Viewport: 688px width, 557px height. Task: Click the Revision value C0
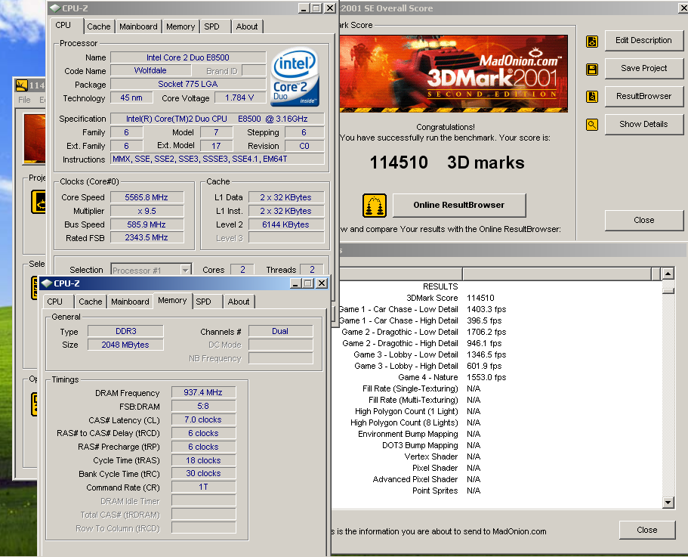tap(304, 146)
